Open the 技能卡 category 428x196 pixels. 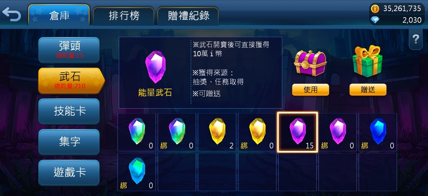[69, 111]
